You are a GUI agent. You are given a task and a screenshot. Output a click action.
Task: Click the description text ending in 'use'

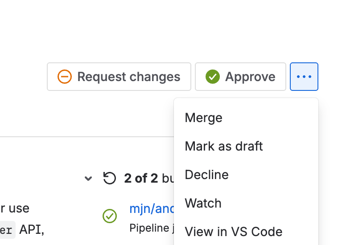pos(15,208)
